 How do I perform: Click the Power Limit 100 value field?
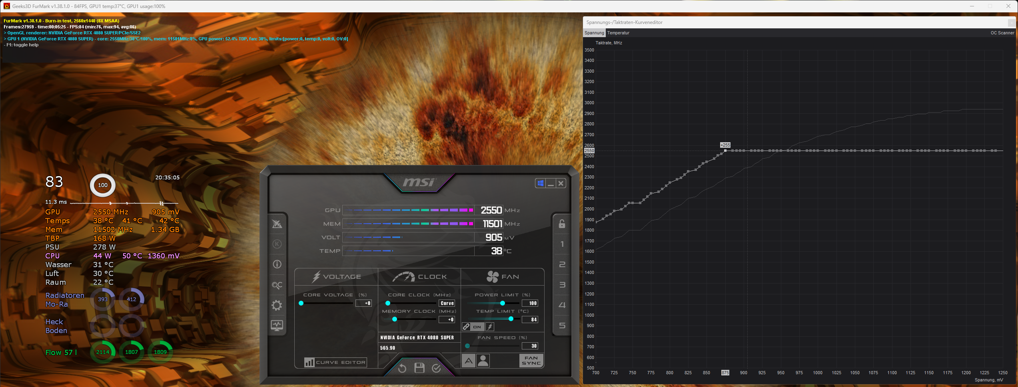coord(530,303)
